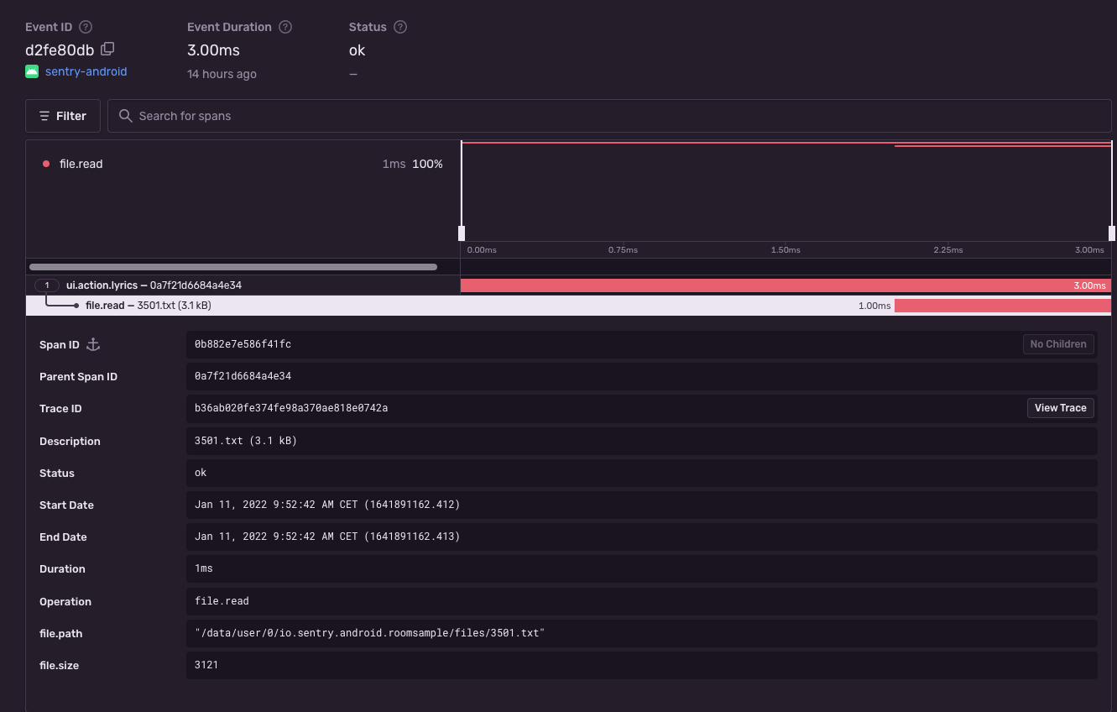Image resolution: width=1117 pixels, height=712 pixels.
Task: Click the left minimap drag handle
Action: pos(462,233)
